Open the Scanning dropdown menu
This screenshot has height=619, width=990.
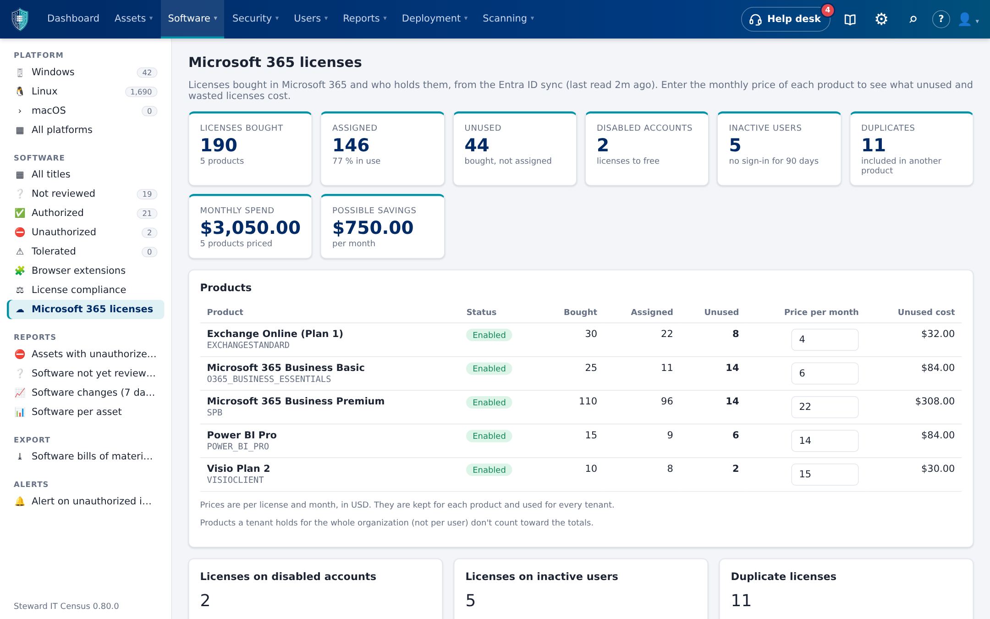point(508,18)
